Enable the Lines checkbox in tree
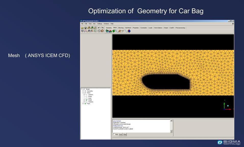244x147 pixels. 87,98
